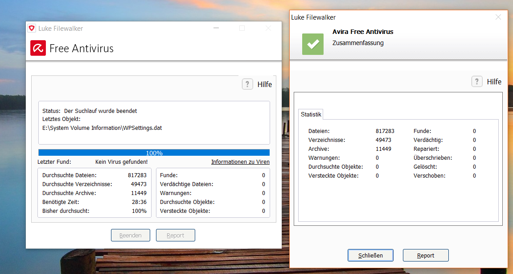Screen dimensions: 513x274
Task: Open help via the question mark icon in the scan window
Action: click(247, 84)
